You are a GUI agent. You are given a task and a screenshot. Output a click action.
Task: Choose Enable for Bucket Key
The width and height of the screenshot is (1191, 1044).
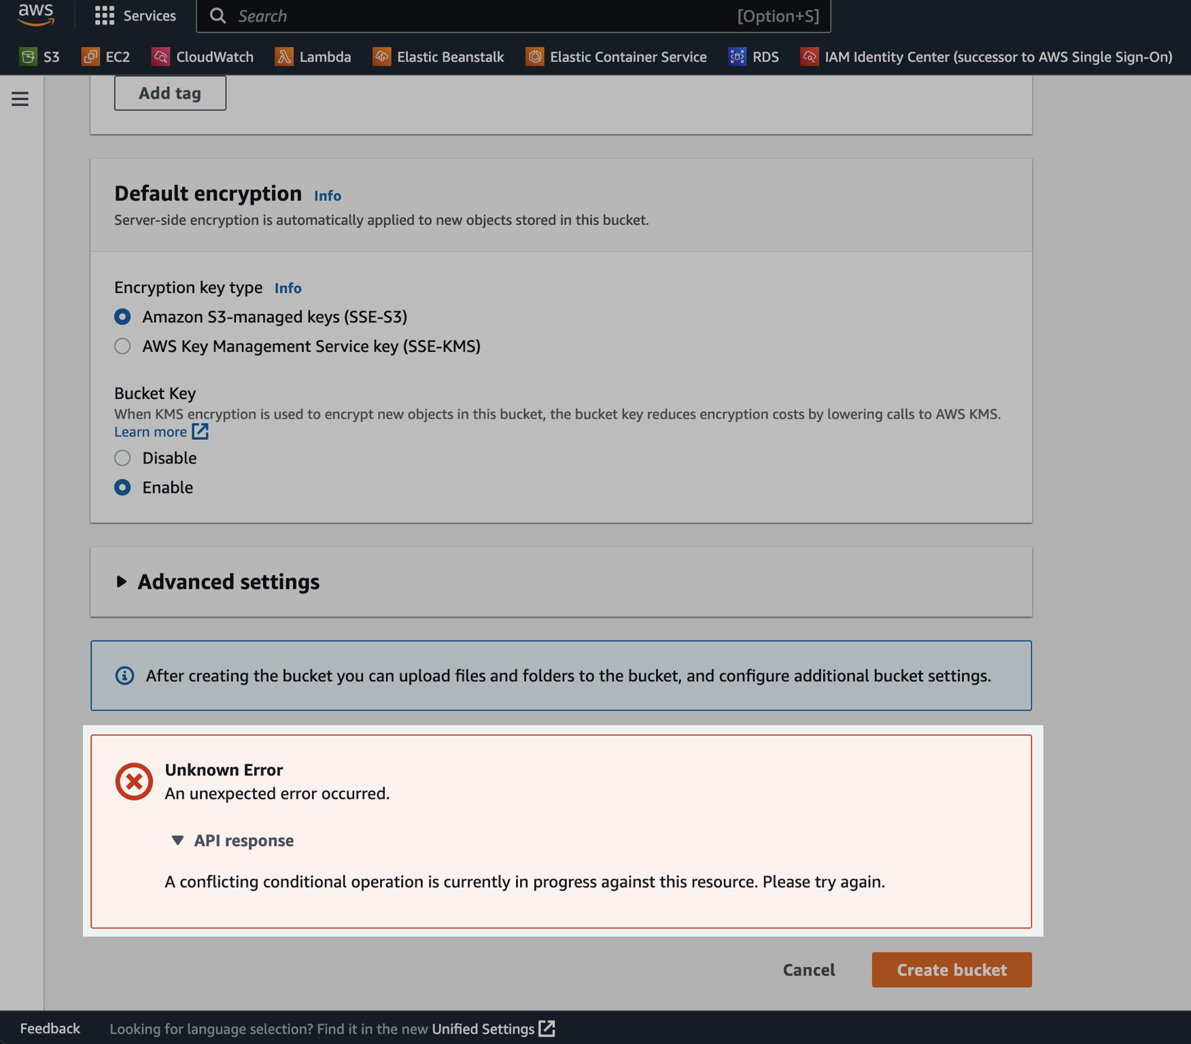(123, 487)
